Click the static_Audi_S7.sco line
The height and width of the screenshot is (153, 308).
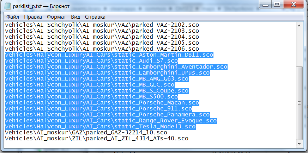pyautogui.click(x=91, y=61)
